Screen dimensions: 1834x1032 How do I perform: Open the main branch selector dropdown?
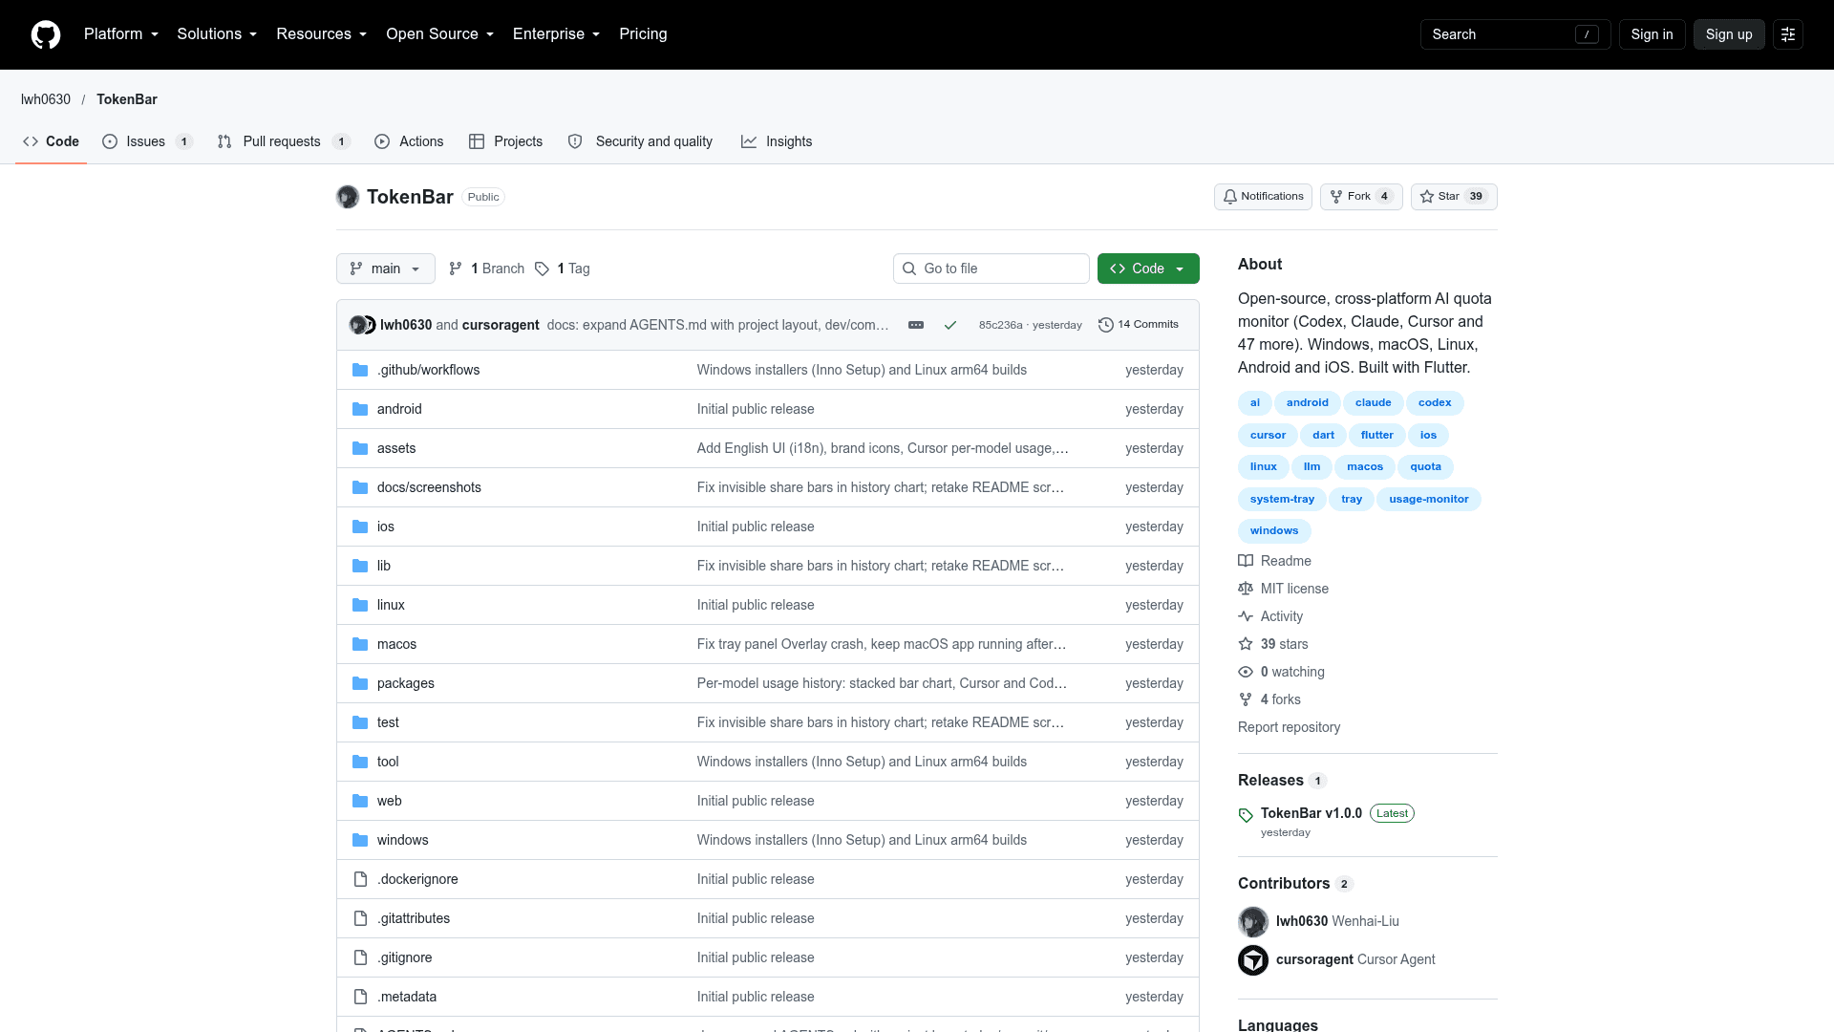coord(385,269)
